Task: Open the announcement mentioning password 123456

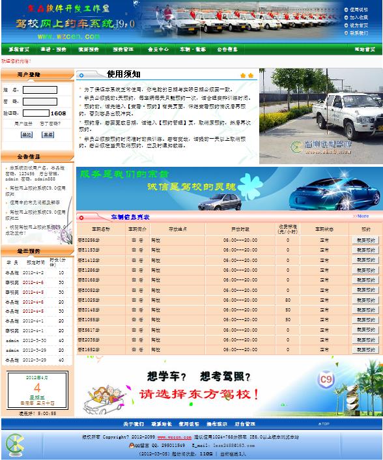Action: (x=35, y=173)
